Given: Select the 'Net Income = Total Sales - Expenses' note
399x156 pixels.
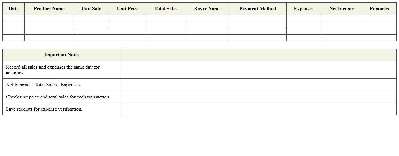Looking at the screenshot, I should pyautogui.click(x=43, y=85).
